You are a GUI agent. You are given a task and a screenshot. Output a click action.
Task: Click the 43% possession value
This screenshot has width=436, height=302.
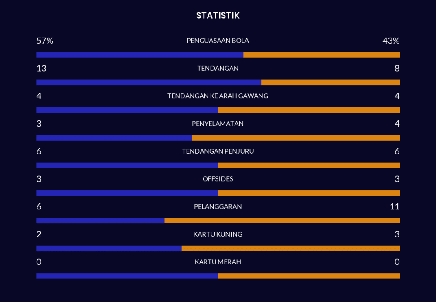pyautogui.click(x=391, y=41)
